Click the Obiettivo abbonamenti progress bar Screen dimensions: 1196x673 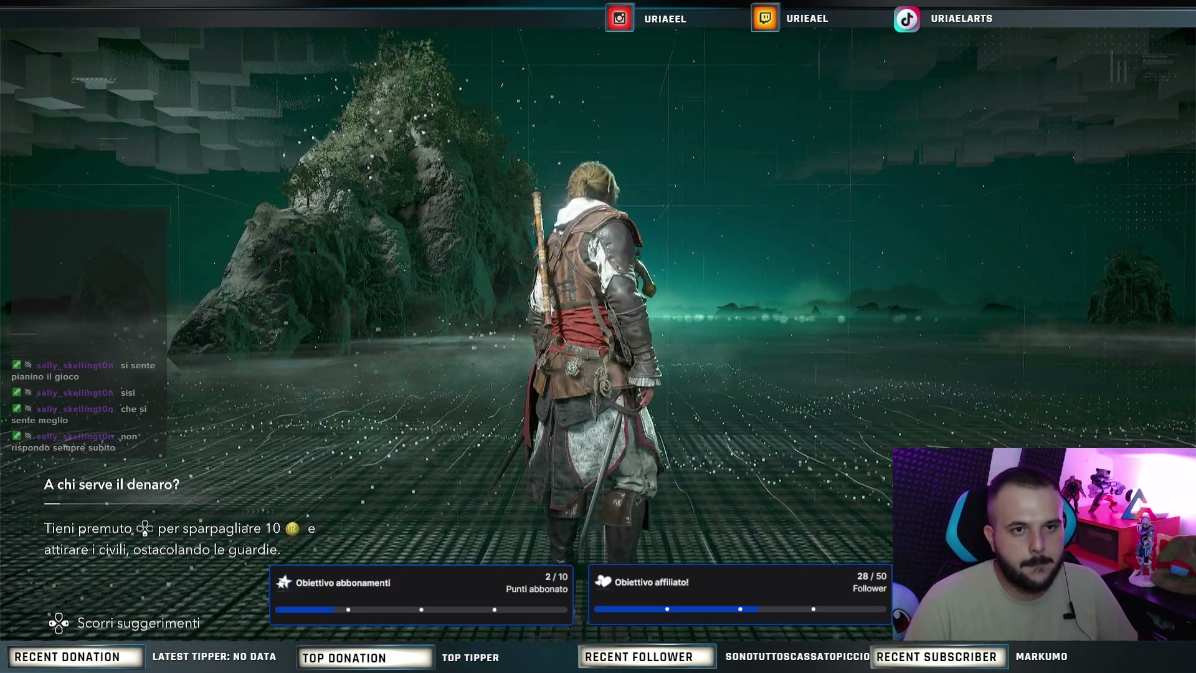click(x=421, y=609)
